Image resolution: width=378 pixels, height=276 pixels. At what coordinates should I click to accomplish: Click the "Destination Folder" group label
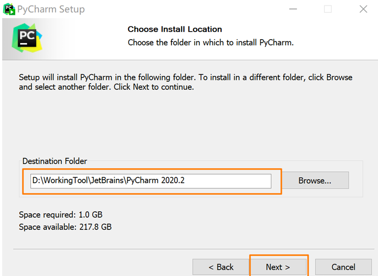pos(55,161)
